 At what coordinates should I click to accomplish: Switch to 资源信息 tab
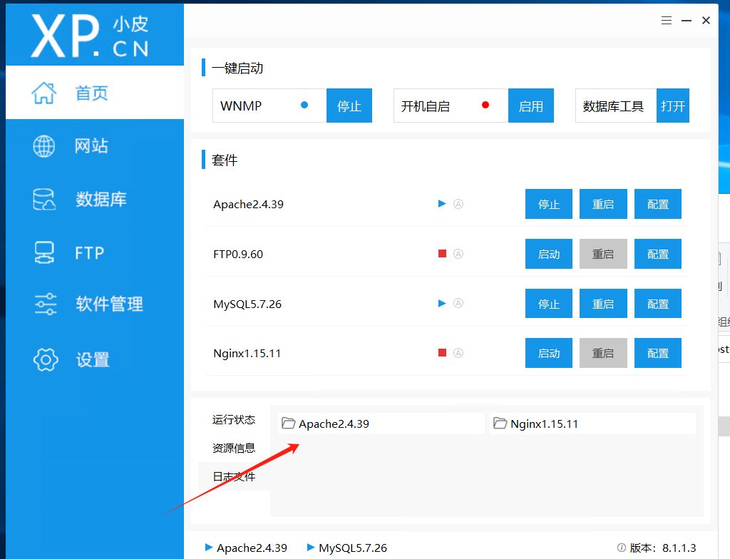coord(234,448)
